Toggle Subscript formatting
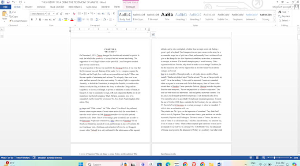The height and width of the screenshot is (166, 300). pos(50,19)
